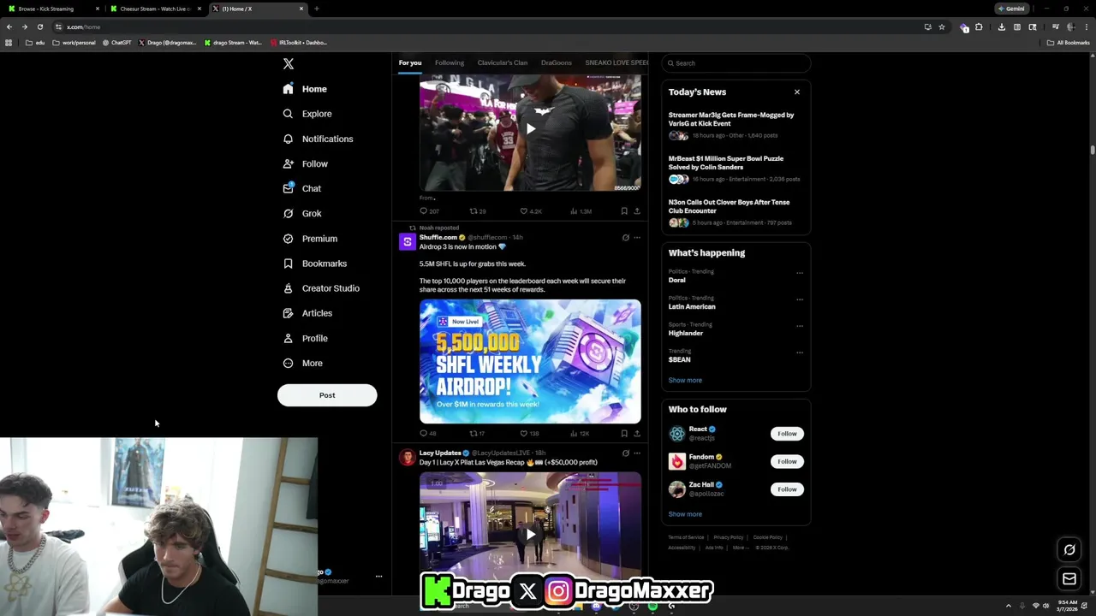1096x616 pixels.
Task: Open more options for $BEAN trend
Action: click(800, 352)
